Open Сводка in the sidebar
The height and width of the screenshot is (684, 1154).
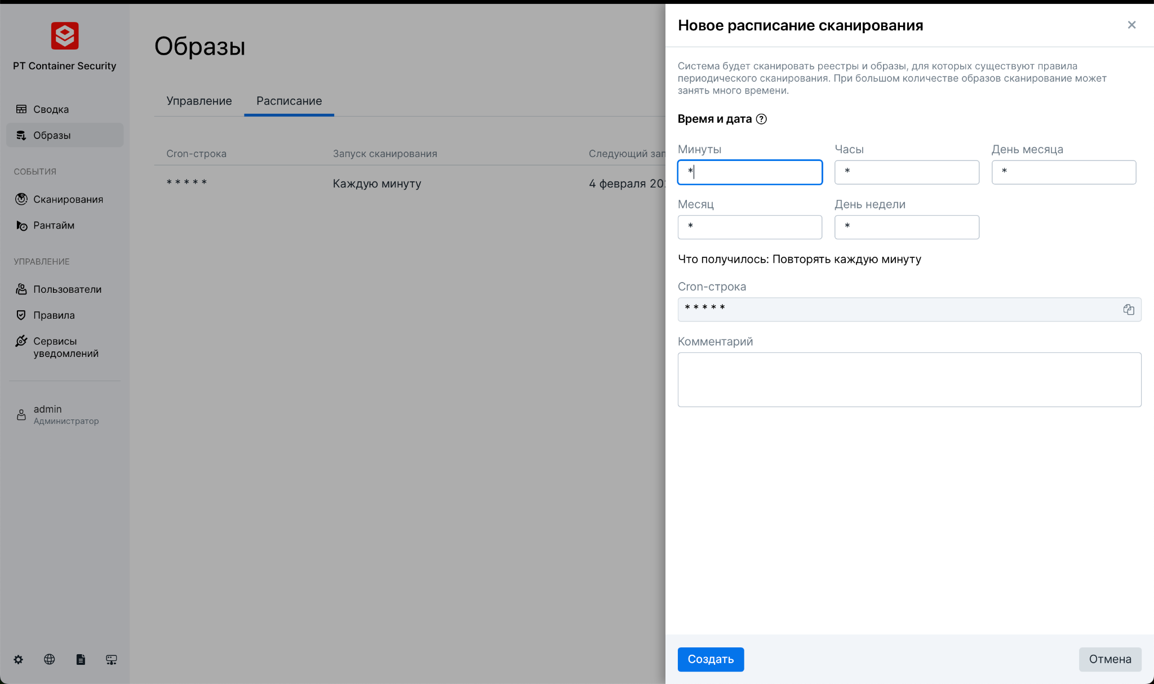click(51, 109)
